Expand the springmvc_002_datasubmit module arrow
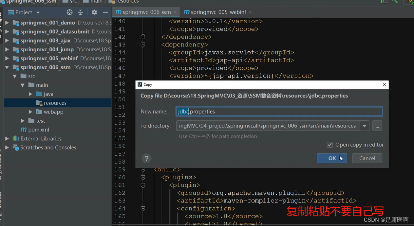 pos(7,32)
